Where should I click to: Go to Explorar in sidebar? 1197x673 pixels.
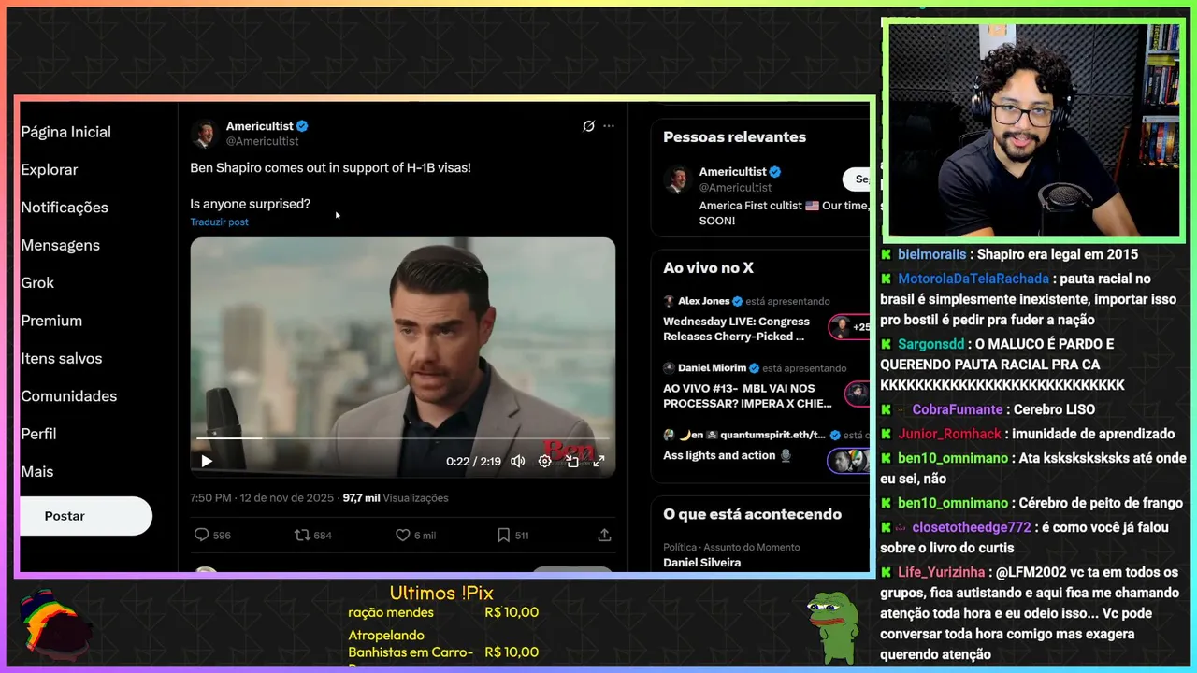click(x=50, y=169)
